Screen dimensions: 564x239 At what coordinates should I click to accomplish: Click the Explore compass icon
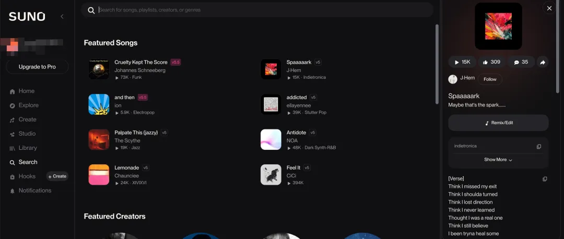coord(12,105)
